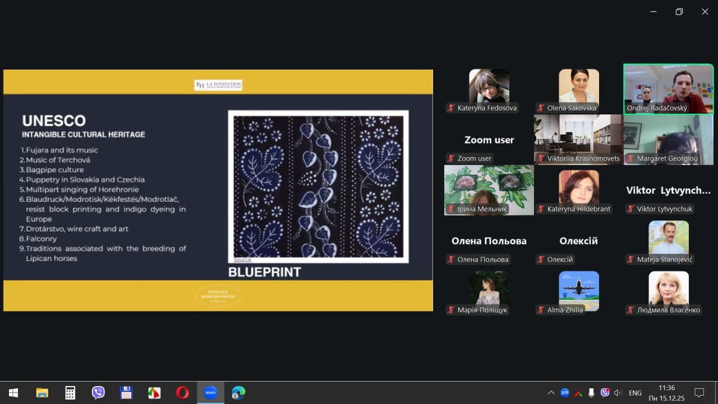
Task: Click Kateryna Fedosova's muted microphone icon
Action: click(451, 108)
